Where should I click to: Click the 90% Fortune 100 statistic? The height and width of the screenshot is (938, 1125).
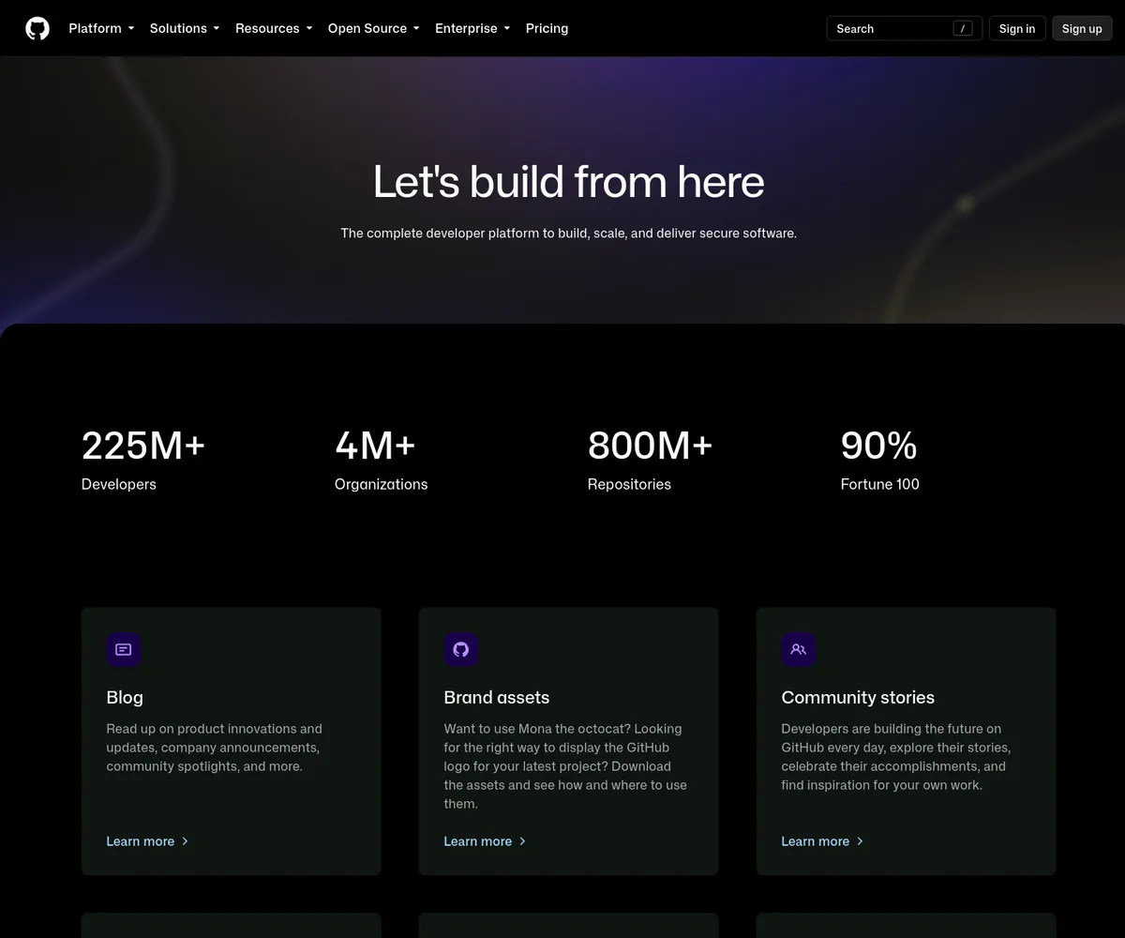880,460
